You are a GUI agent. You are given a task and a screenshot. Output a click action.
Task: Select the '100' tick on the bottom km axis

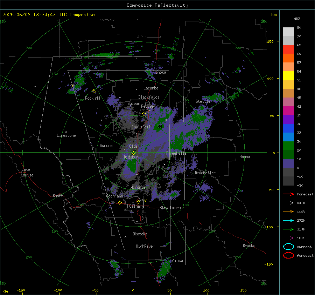click(x=206, y=290)
